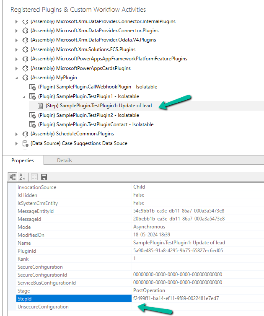Select the Properties tab
This screenshot has width=264, height=316.
pyautogui.click(x=22, y=161)
